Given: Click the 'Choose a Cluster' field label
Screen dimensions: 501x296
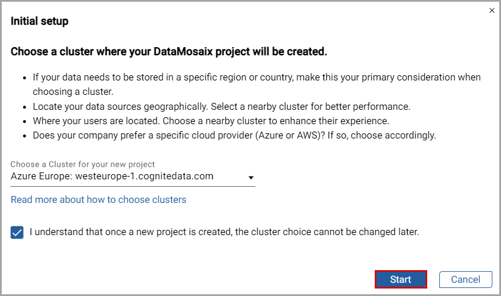Looking at the screenshot, I should 82,164.
